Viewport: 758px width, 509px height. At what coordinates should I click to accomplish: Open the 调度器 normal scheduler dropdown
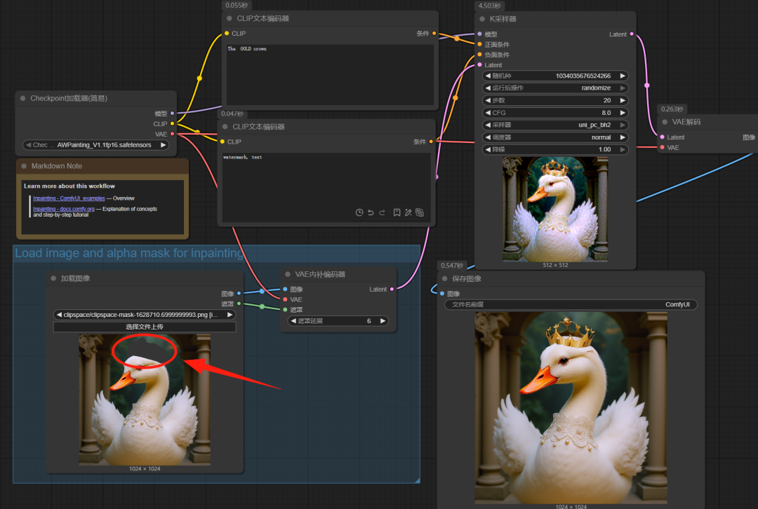coord(555,137)
